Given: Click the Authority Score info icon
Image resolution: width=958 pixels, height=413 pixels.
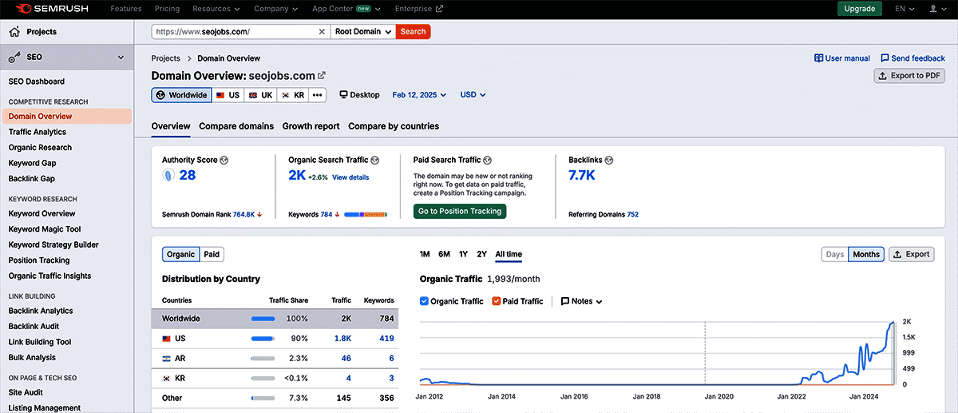Looking at the screenshot, I should click(224, 160).
